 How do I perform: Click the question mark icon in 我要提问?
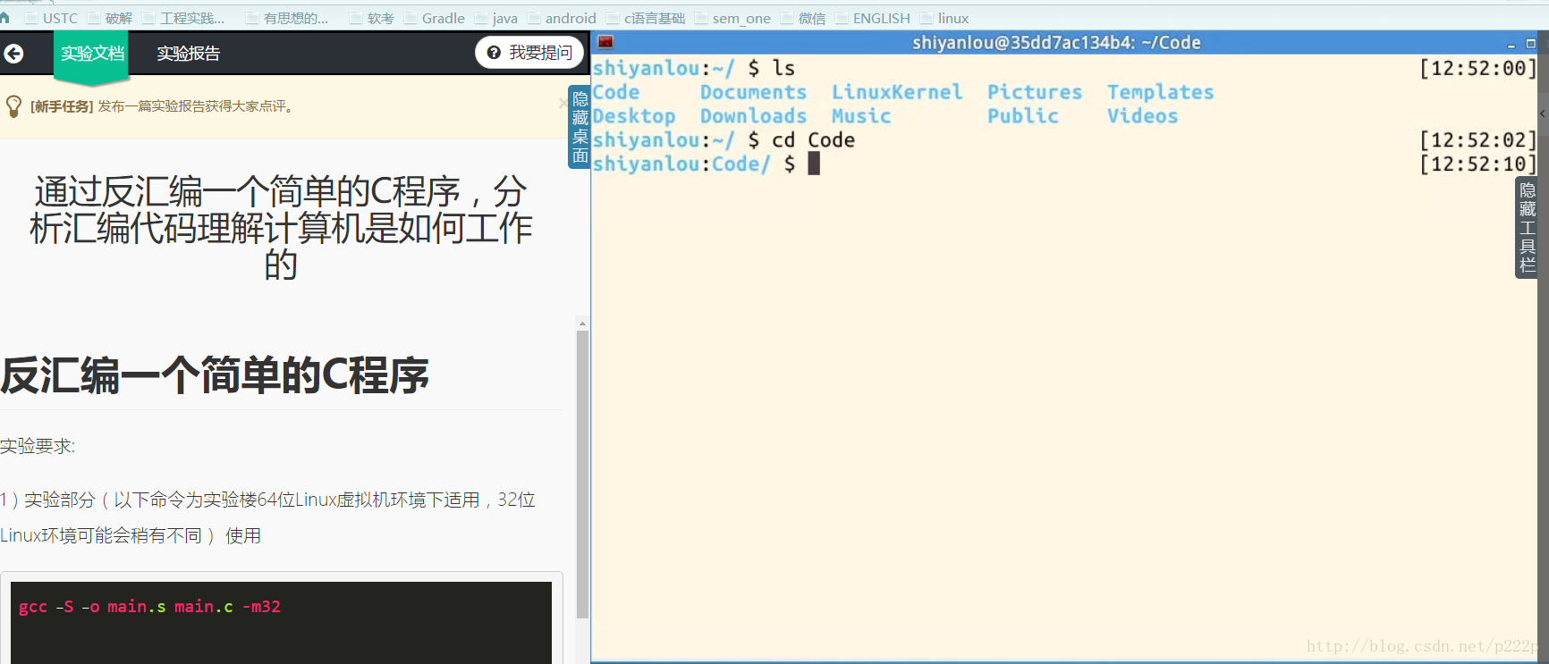tap(494, 53)
